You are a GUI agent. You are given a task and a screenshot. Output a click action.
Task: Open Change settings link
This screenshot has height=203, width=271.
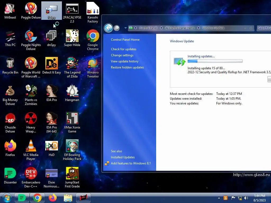click(x=122, y=55)
